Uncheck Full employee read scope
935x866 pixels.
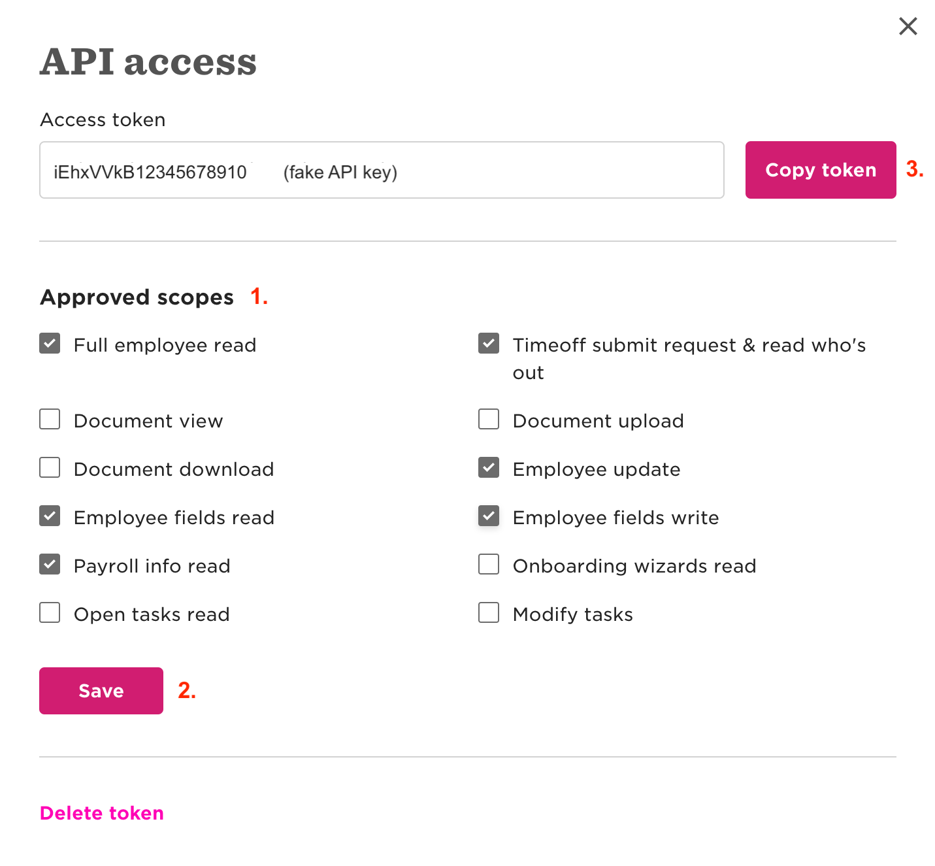tap(50, 343)
